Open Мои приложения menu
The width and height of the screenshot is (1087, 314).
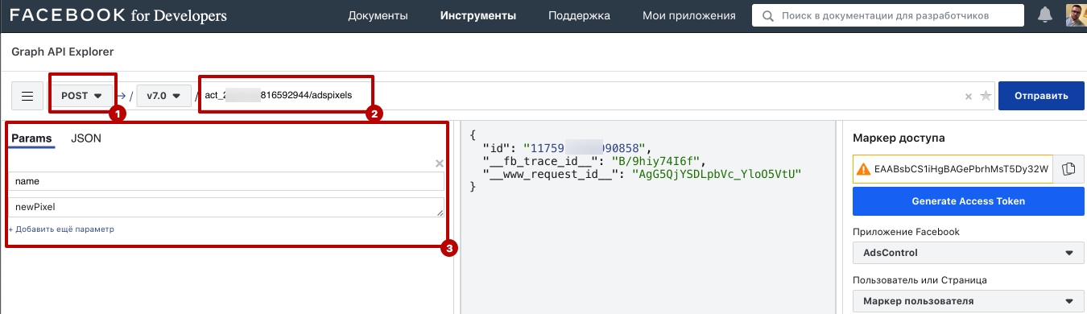tap(689, 15)
